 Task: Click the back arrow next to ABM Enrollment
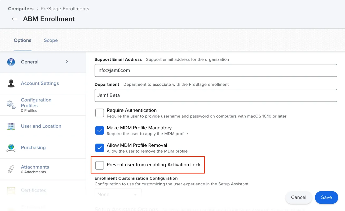[14, 19]
